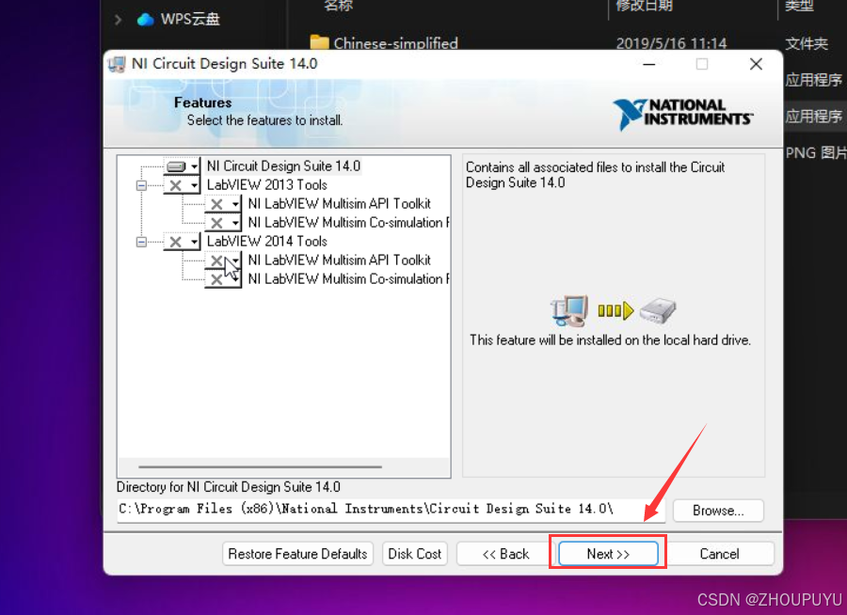Click Restore Feature Defaults
Viewport: 847px width, 615px height.
tap(297, 554)
